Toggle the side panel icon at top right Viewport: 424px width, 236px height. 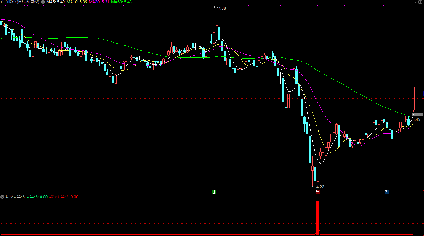tap(420, 2)
